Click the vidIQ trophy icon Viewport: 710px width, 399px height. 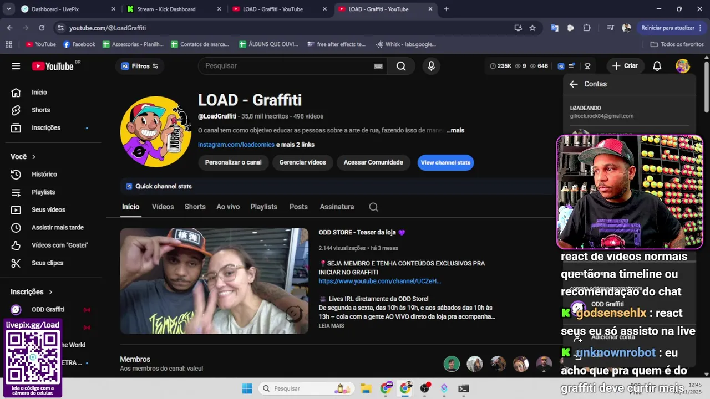pos(587,66)
